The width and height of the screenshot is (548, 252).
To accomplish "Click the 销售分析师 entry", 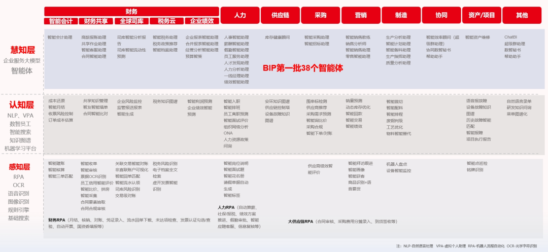I will (x=356, y=44).
